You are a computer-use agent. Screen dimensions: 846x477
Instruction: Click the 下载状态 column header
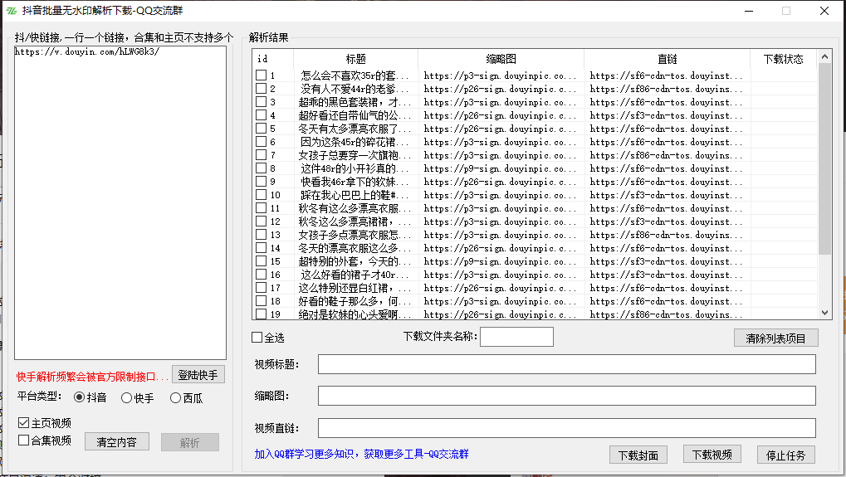click(784, 59)
